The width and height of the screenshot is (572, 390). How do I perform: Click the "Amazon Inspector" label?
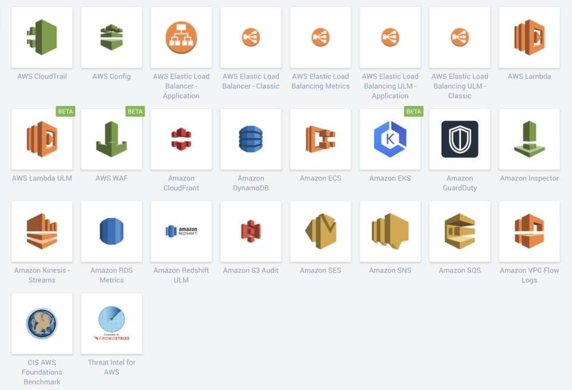coord(529,178)
